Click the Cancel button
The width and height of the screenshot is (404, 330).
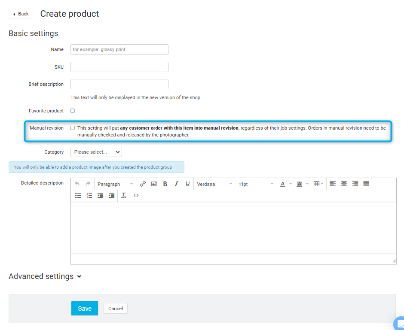point(116,309)
